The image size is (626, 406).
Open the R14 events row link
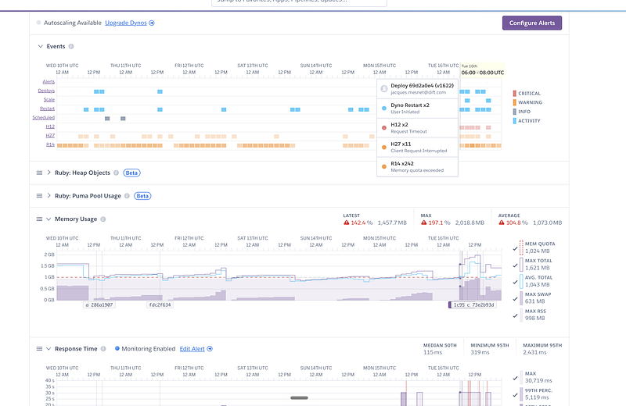tap(50, 144)
